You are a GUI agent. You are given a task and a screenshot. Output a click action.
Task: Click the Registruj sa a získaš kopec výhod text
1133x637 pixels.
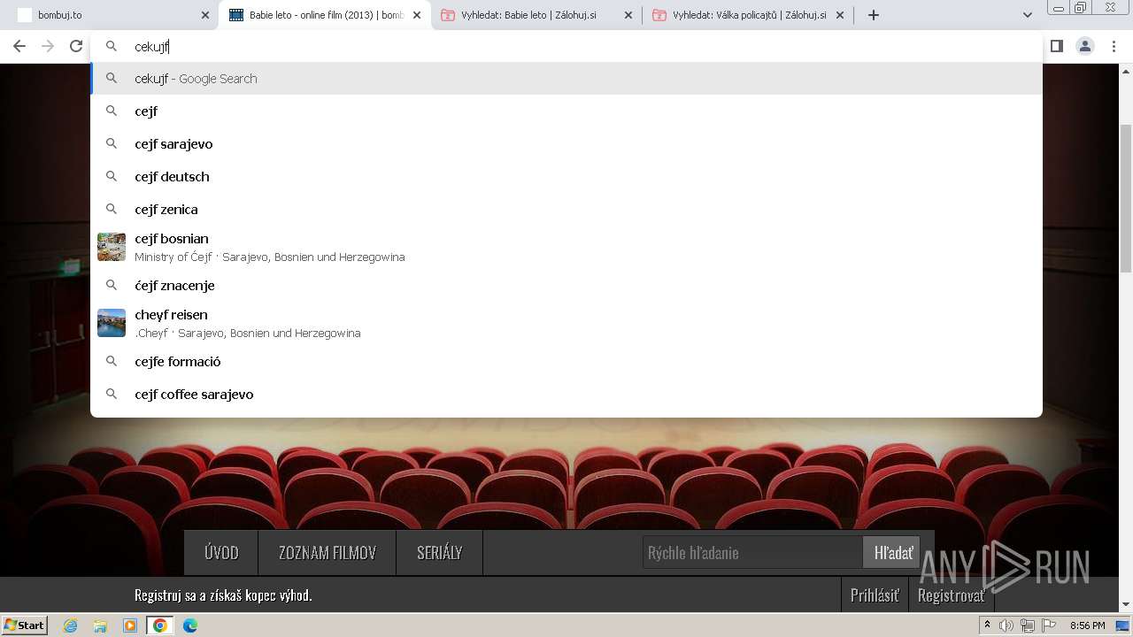pyautogui.click(x=223, y=595)
